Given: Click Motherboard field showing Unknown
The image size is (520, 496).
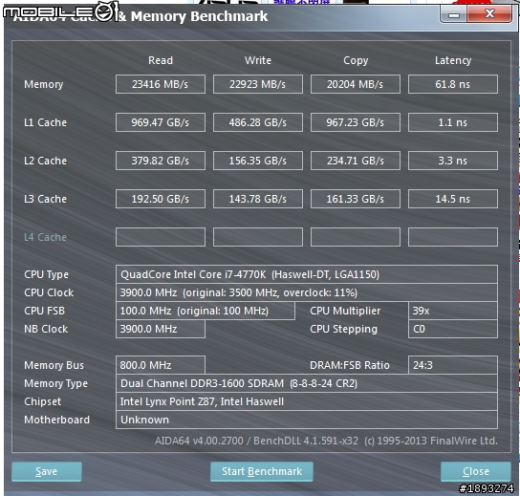Looking at the screenshot, I should click(x=307, y=420).
